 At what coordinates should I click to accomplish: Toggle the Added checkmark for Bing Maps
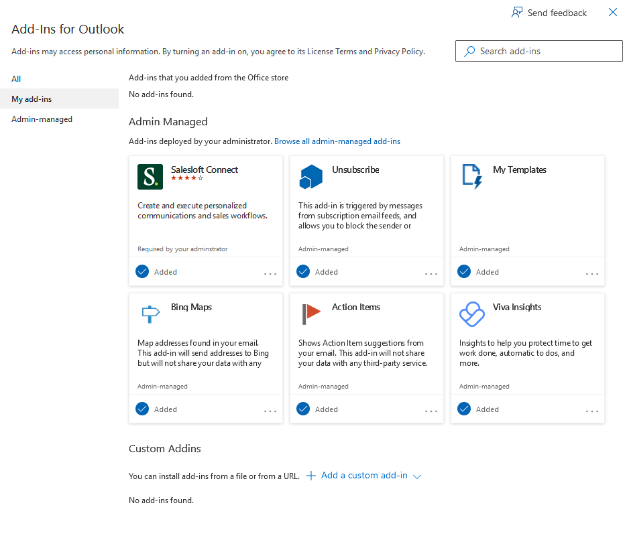point(142,409)
